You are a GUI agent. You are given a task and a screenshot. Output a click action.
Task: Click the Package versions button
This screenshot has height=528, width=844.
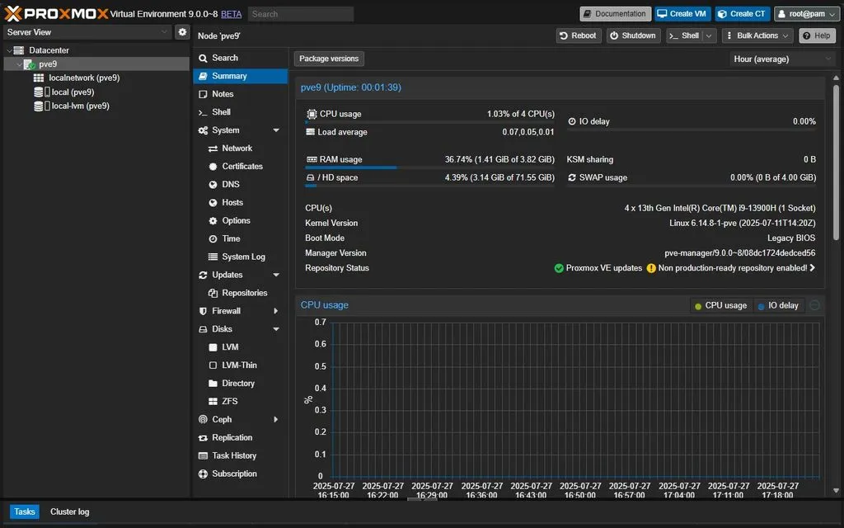(x=328, y=59)
